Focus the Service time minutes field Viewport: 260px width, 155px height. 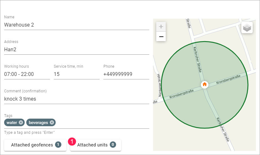point(77,74)
